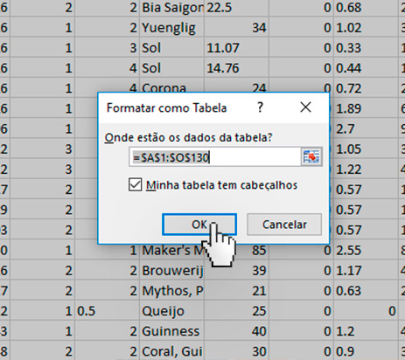Select the cell containing 0.5

tap(107, 311)
